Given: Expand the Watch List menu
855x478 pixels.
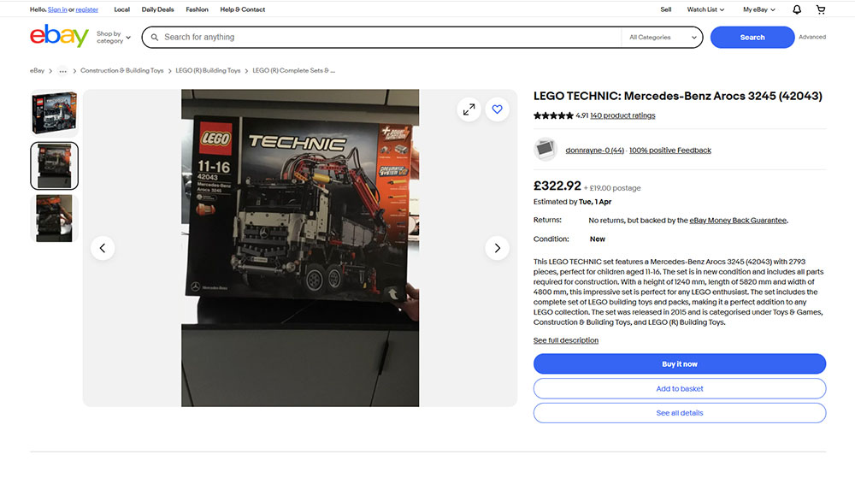Looking at the screenshot, I should [705, 9].
